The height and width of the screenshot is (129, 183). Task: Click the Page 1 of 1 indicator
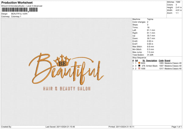click(x=177, y=127)
